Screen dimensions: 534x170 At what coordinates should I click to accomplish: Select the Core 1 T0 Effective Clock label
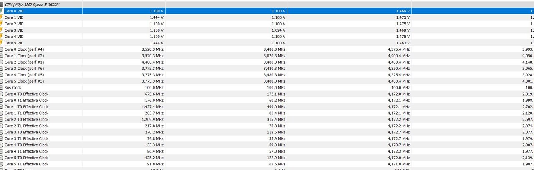[26, 107]
